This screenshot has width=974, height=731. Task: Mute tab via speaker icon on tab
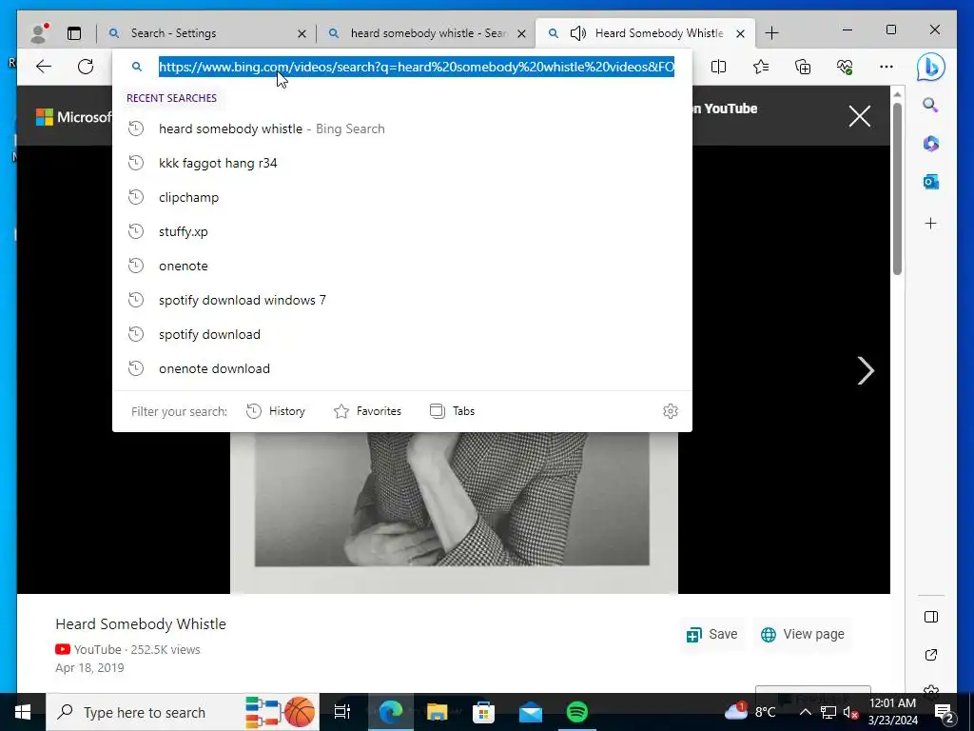(x=577, y=33)
